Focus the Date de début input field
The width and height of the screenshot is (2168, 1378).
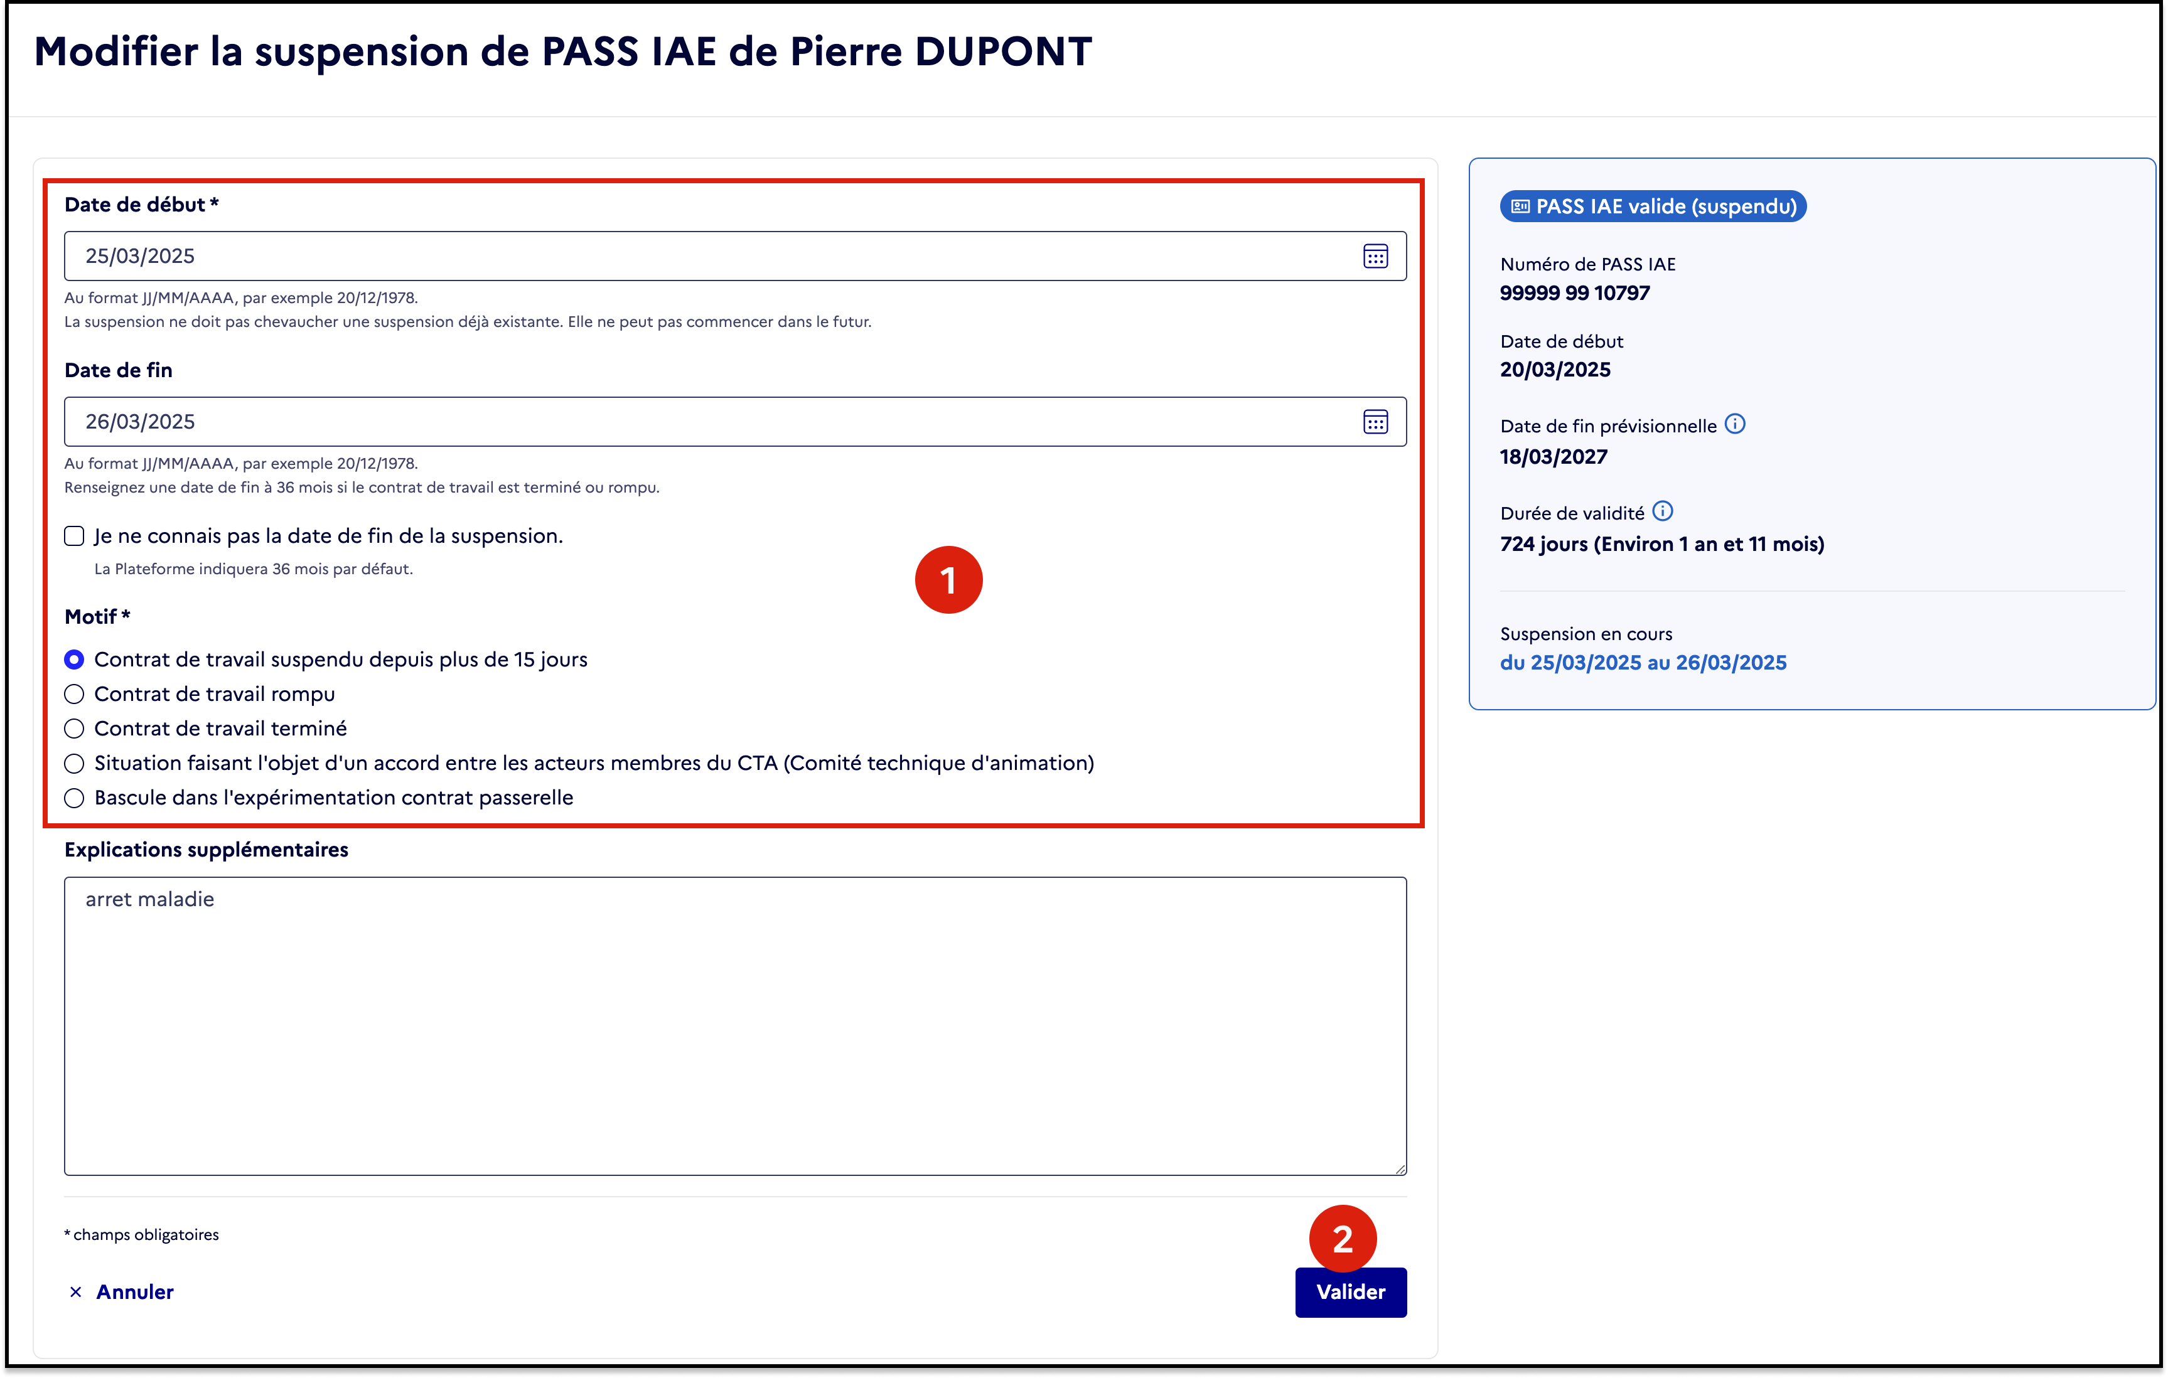[x=734, y=257]
